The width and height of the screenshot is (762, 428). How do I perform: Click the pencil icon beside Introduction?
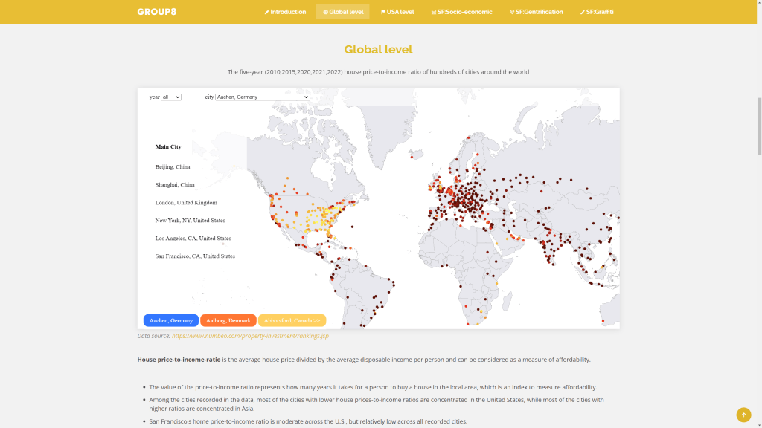(267, 12)
